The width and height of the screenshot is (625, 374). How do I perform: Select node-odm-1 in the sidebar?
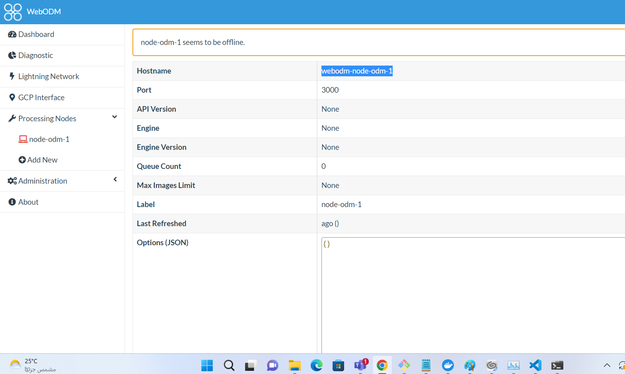[x=49, y=140]
